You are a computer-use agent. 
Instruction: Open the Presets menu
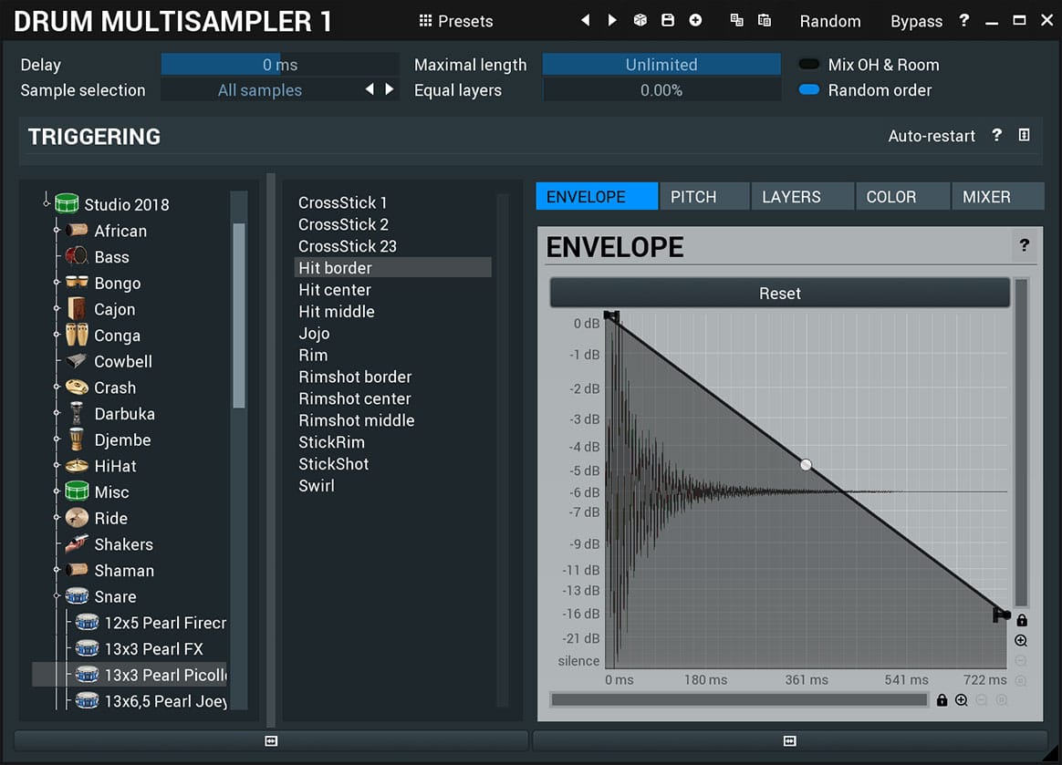click(456, 21)
